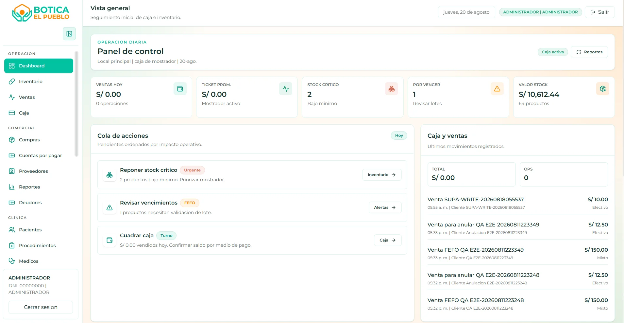Open Reportes in the sidebar

39,187
